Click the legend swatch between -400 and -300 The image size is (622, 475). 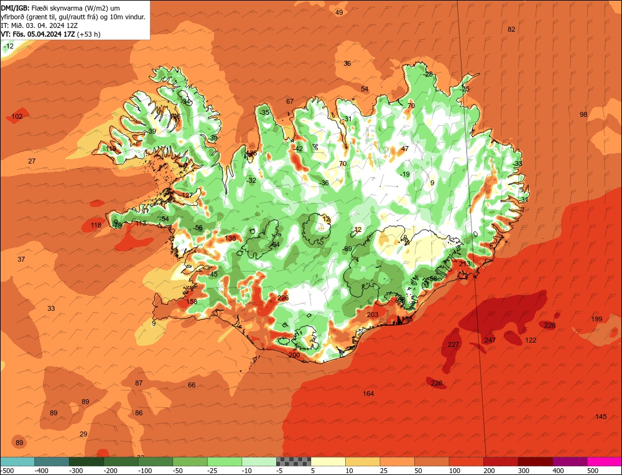point(52,461)
